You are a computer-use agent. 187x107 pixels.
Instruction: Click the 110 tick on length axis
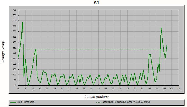click(x=179, y=88)
